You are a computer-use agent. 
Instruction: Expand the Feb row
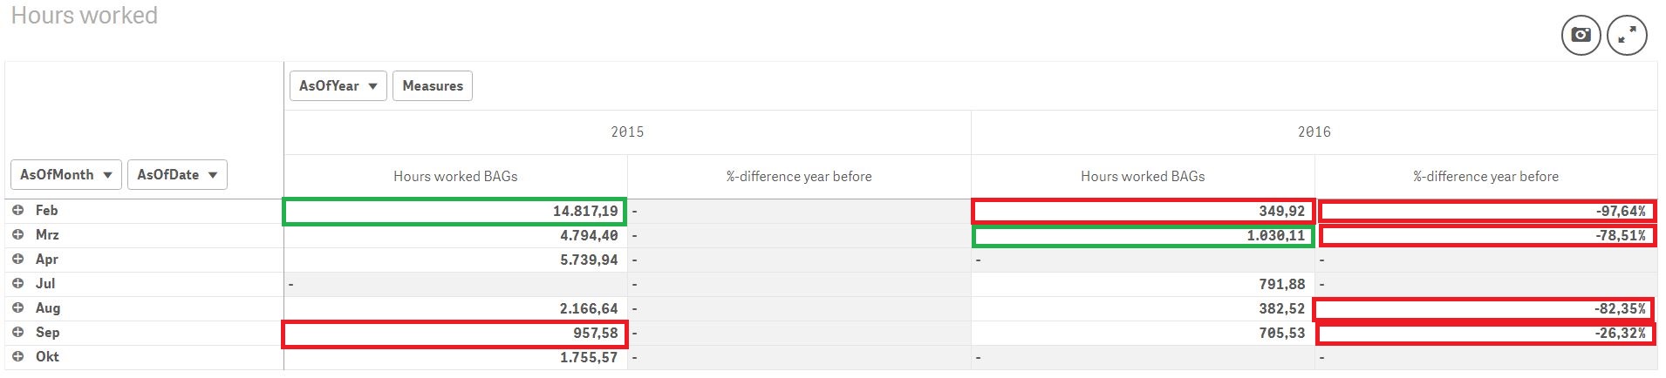(x=17, y=211)
